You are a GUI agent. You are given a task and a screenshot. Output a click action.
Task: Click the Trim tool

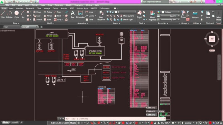coord(57,12)
